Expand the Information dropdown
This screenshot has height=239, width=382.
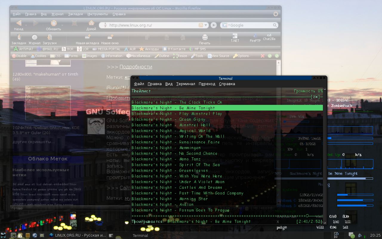pos(113,56)
